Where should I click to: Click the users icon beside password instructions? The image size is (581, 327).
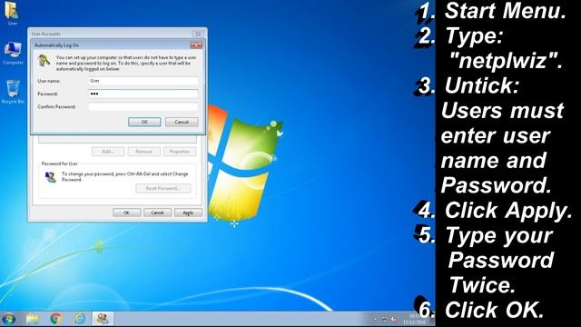(x=50, y=177)
